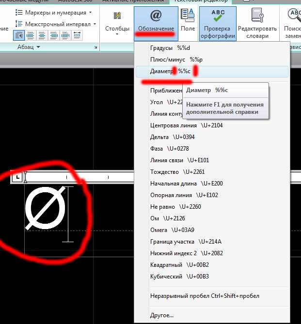Select the default paragraph alignment icon with the ¶ mark
Screen dimensions: 301x324
point(19,35)
